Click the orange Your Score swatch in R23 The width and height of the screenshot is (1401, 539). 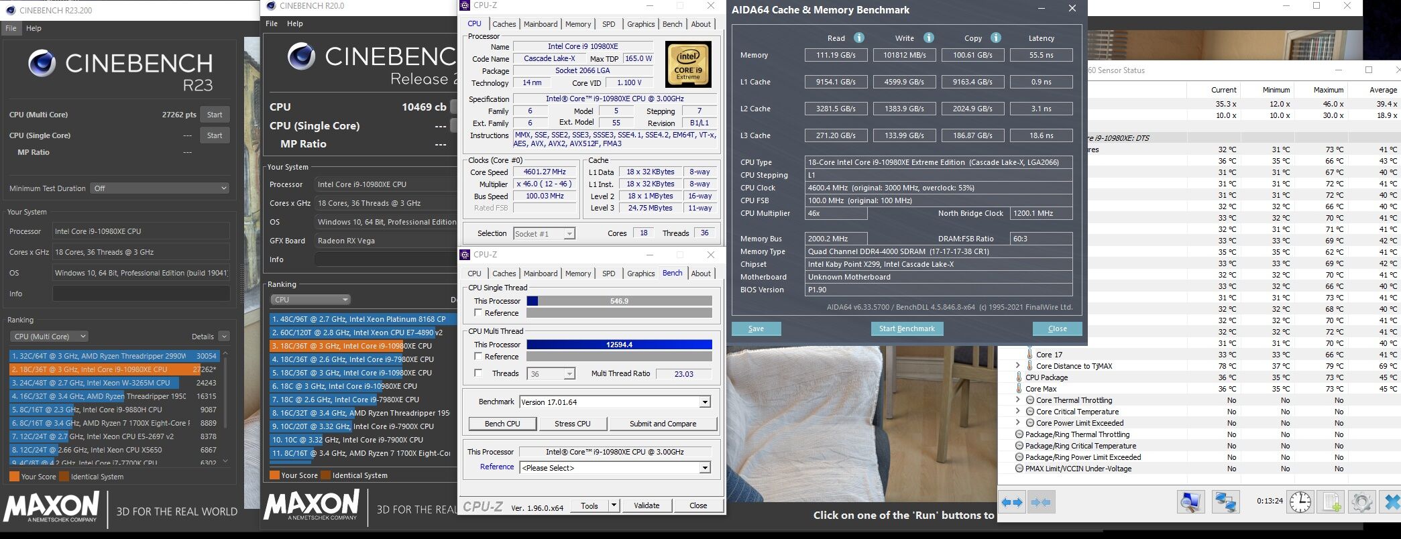pyautogui.click(x=14, y=477)
